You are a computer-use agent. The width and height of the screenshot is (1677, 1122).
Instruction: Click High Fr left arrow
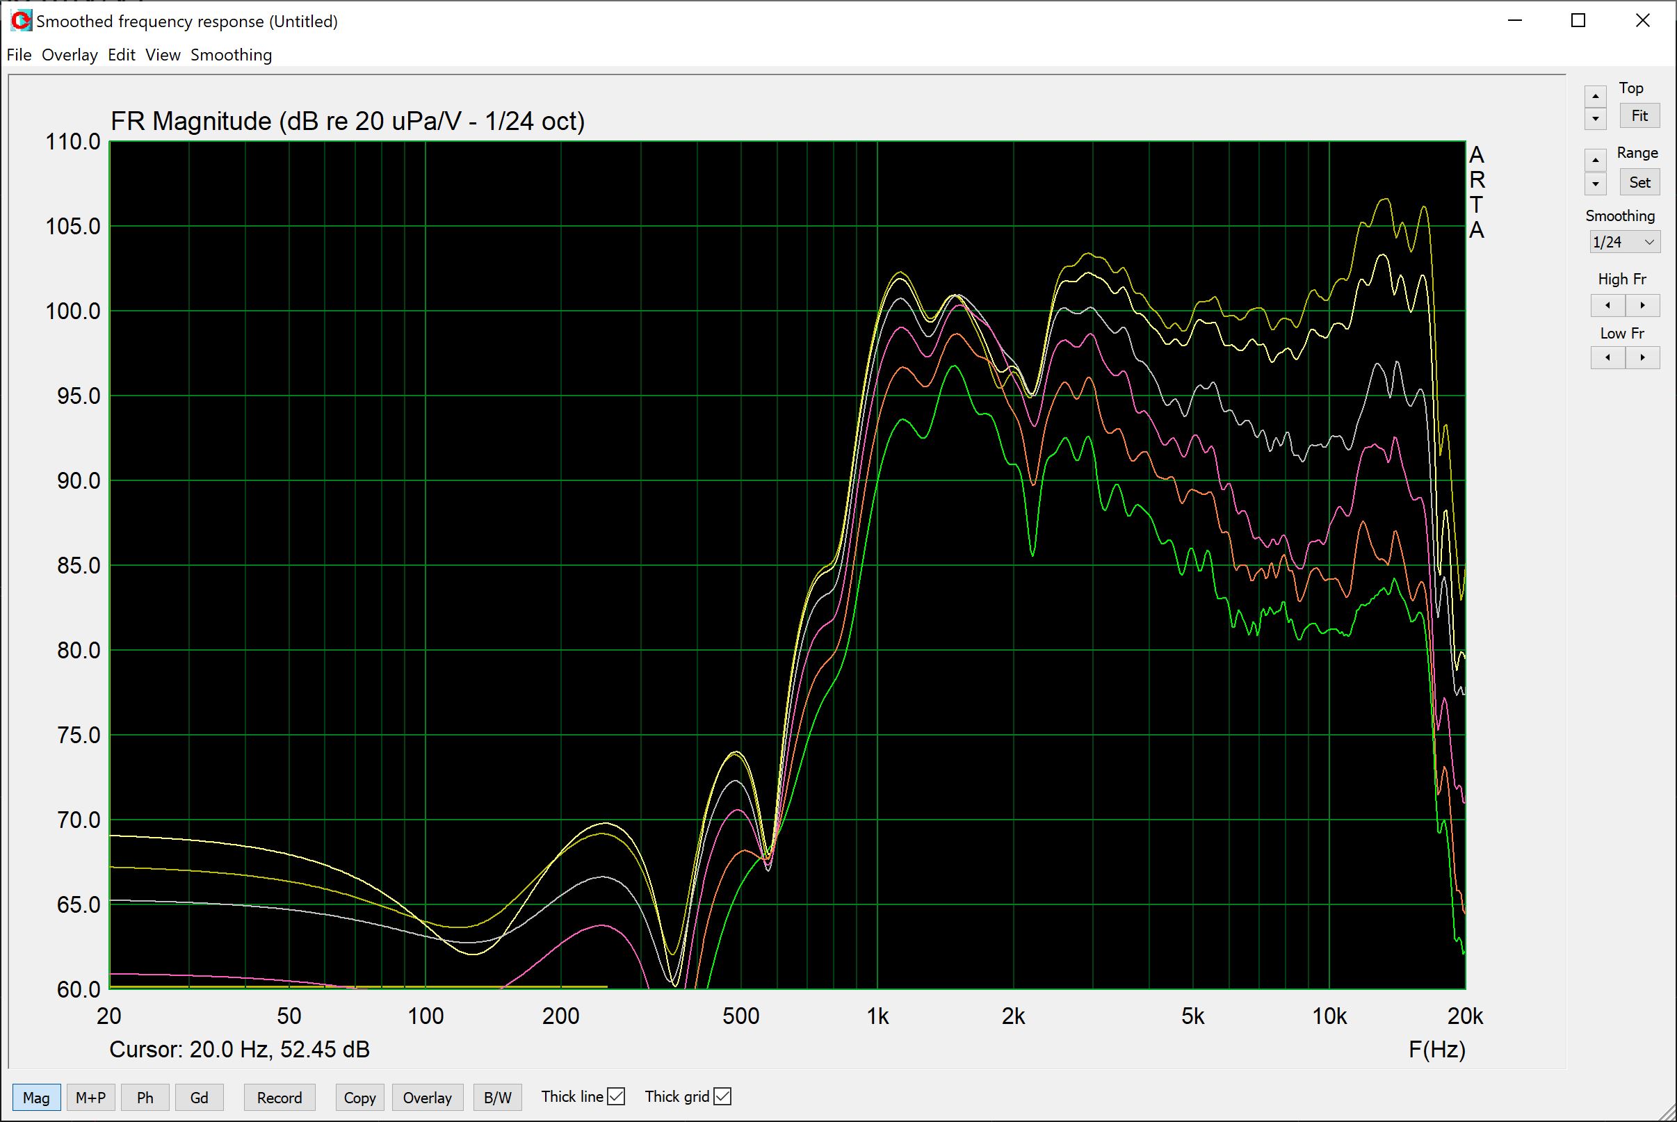[1607, 306]
